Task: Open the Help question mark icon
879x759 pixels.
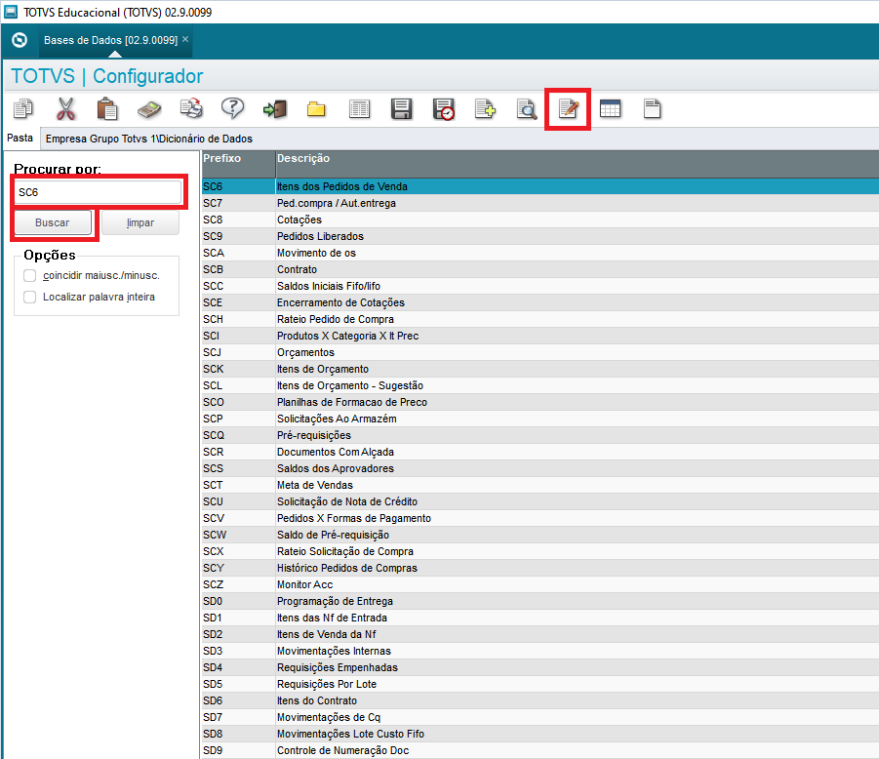Action: [232, 107]
